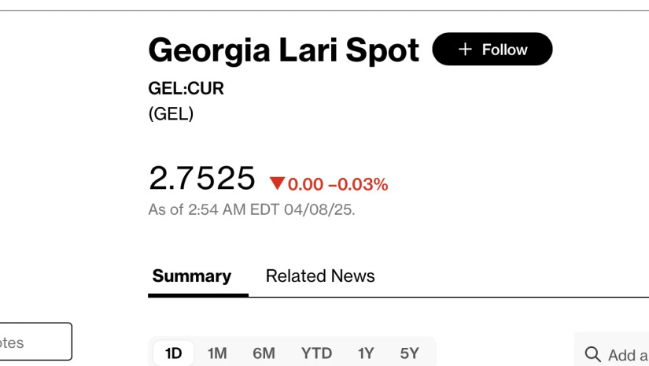Show the YTD chart range
Image resolution: width=649 pixels, height=366 pixels.
coord(317,353)
